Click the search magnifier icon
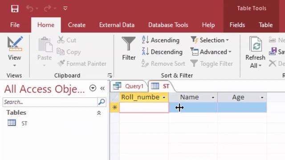Screen dimensions: 285x160 coord(102,102)
